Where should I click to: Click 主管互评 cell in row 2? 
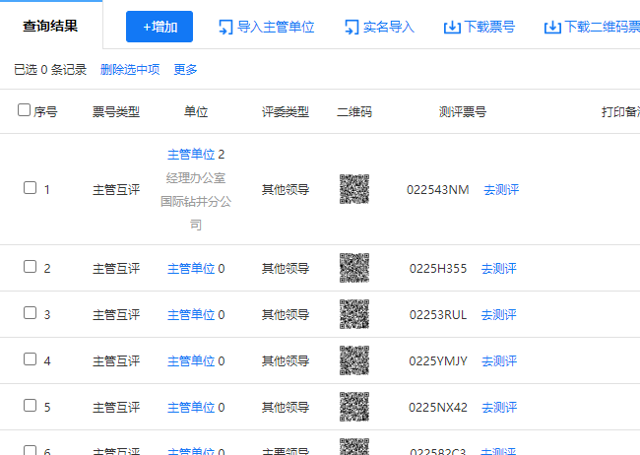[116, 268]
